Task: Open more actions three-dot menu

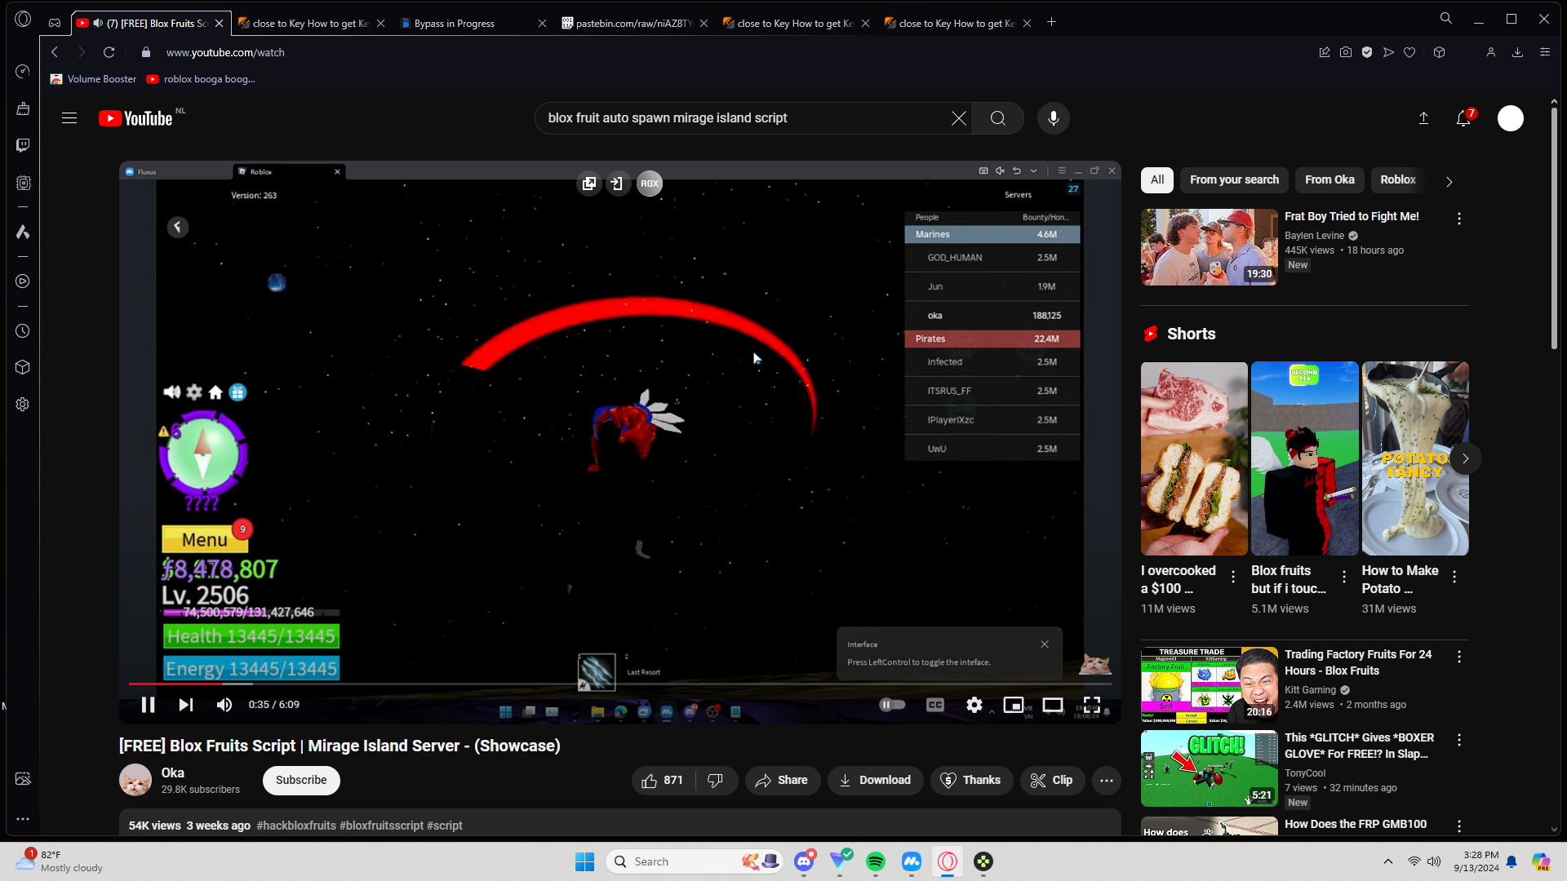Action: coord(1107,781)
